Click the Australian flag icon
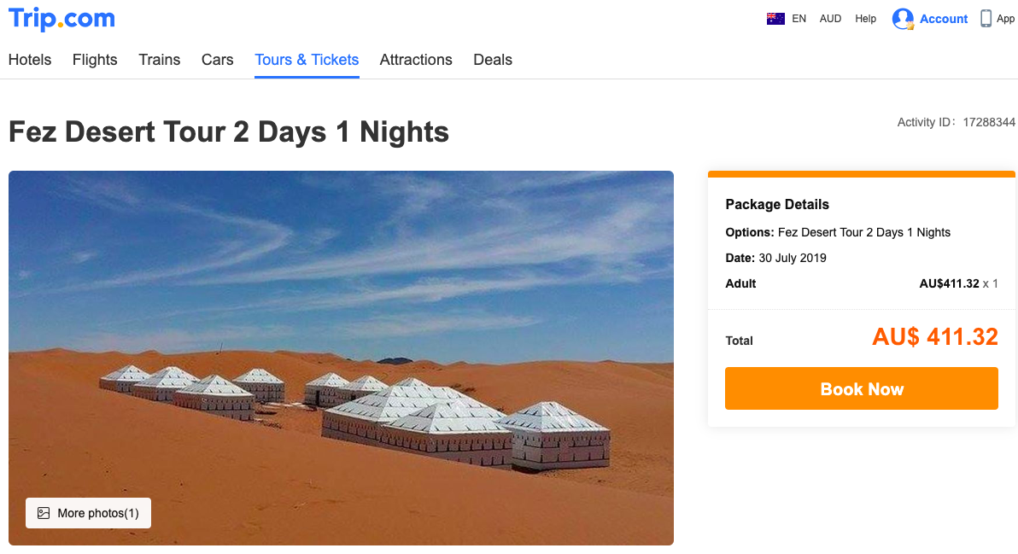This screenshot has height=554, width=1018. point(775,18)
